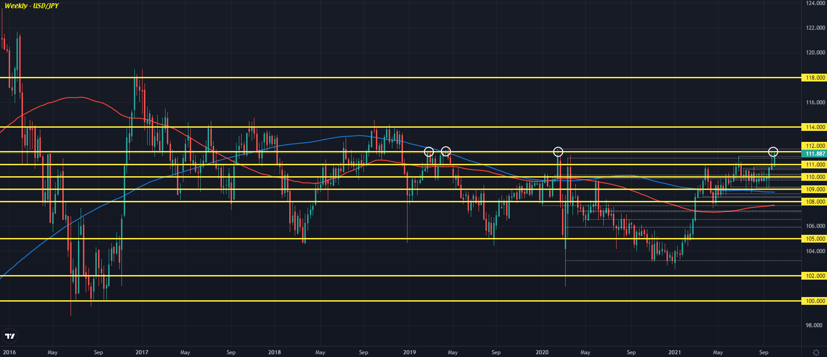The image size is (827, 357).
Task: Click the TradingView logo icon
Action: (x=10, y=336)
